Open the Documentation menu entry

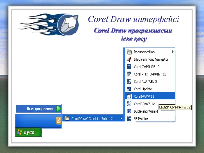click(x=150, y=52)
